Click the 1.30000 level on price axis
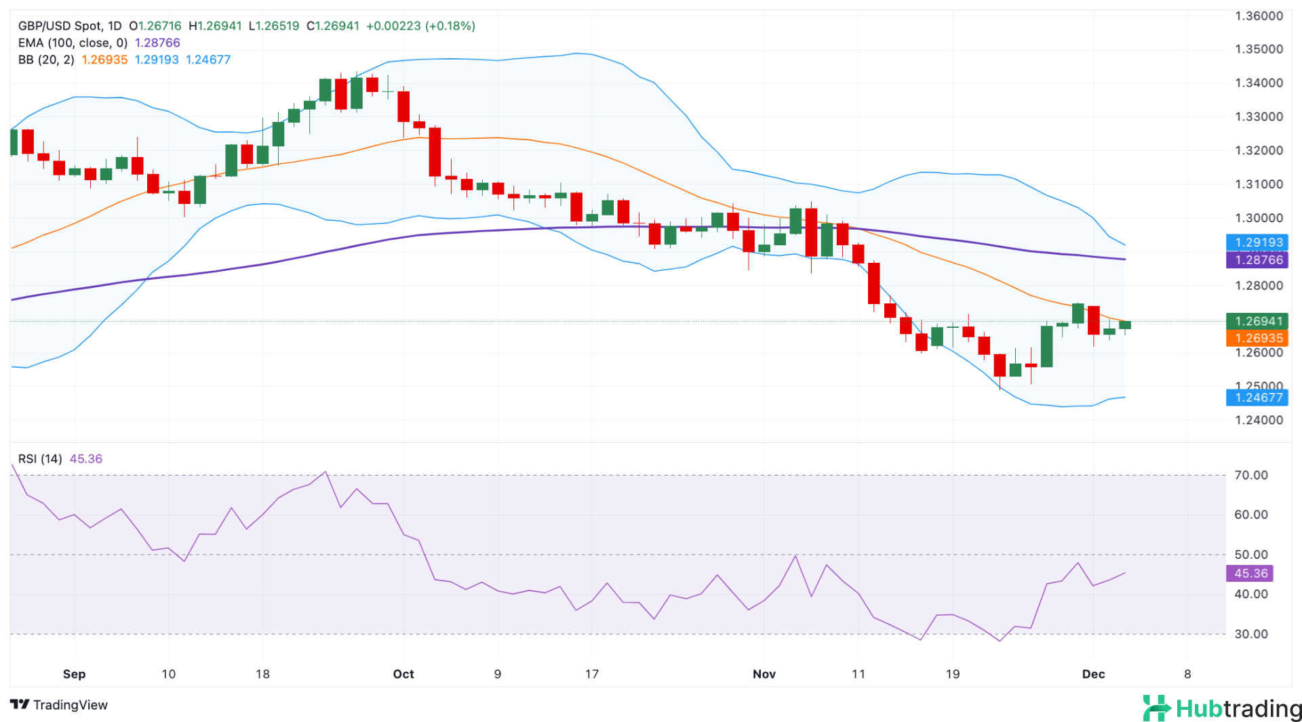Screen dimensions: 1302x722 (x=1259, y=218)
